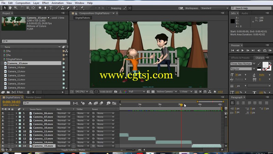The height and width of the screenshot is (154, 273).
Task: Click the new folder icon in Project panel
Action: tap(8, 92)
